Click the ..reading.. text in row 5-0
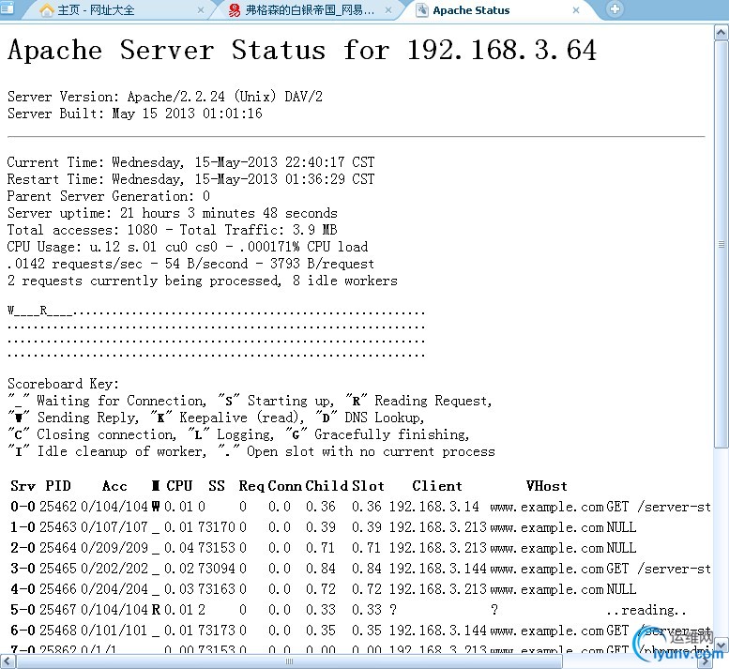 646,610
